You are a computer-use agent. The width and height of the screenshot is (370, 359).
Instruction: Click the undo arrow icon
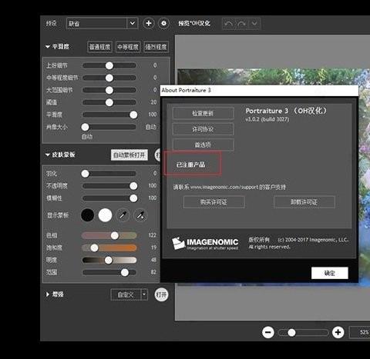[228, 24]
